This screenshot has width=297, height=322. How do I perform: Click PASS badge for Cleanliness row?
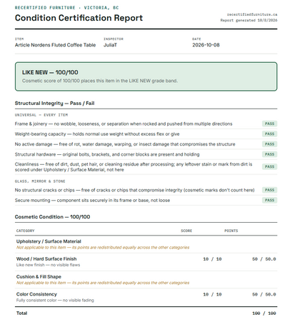270,167
